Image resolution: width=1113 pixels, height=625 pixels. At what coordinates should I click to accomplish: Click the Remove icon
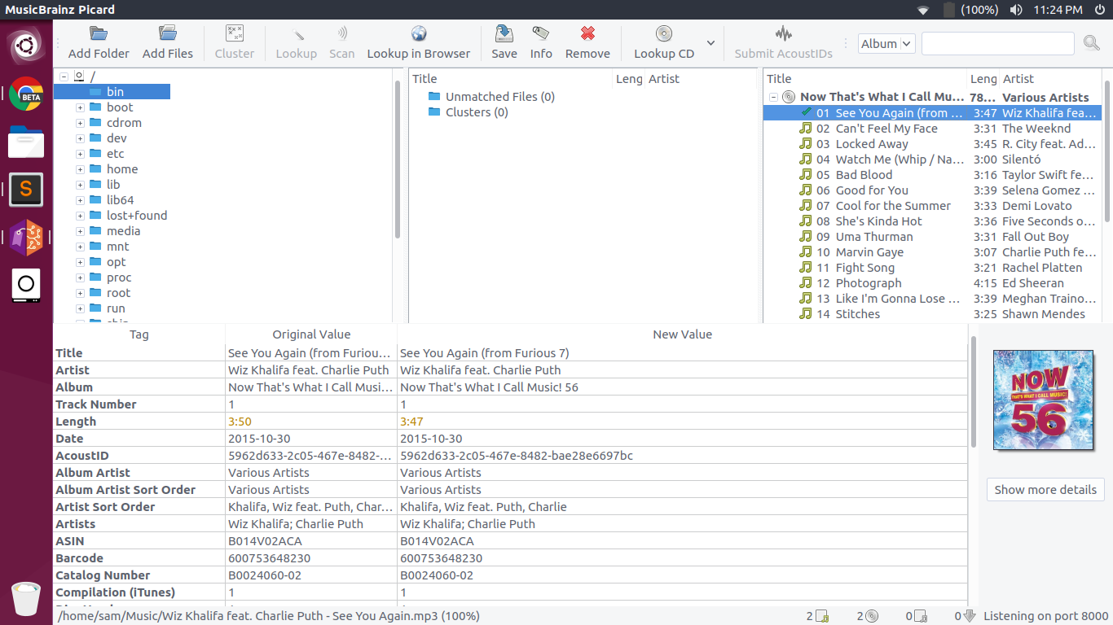587,34
